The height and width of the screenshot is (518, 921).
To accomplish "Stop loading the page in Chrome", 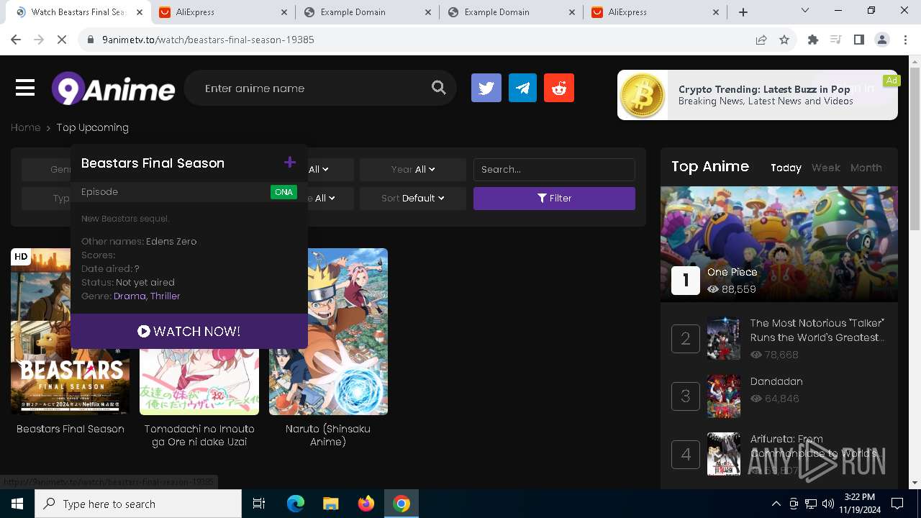I will tap(62, 40).
